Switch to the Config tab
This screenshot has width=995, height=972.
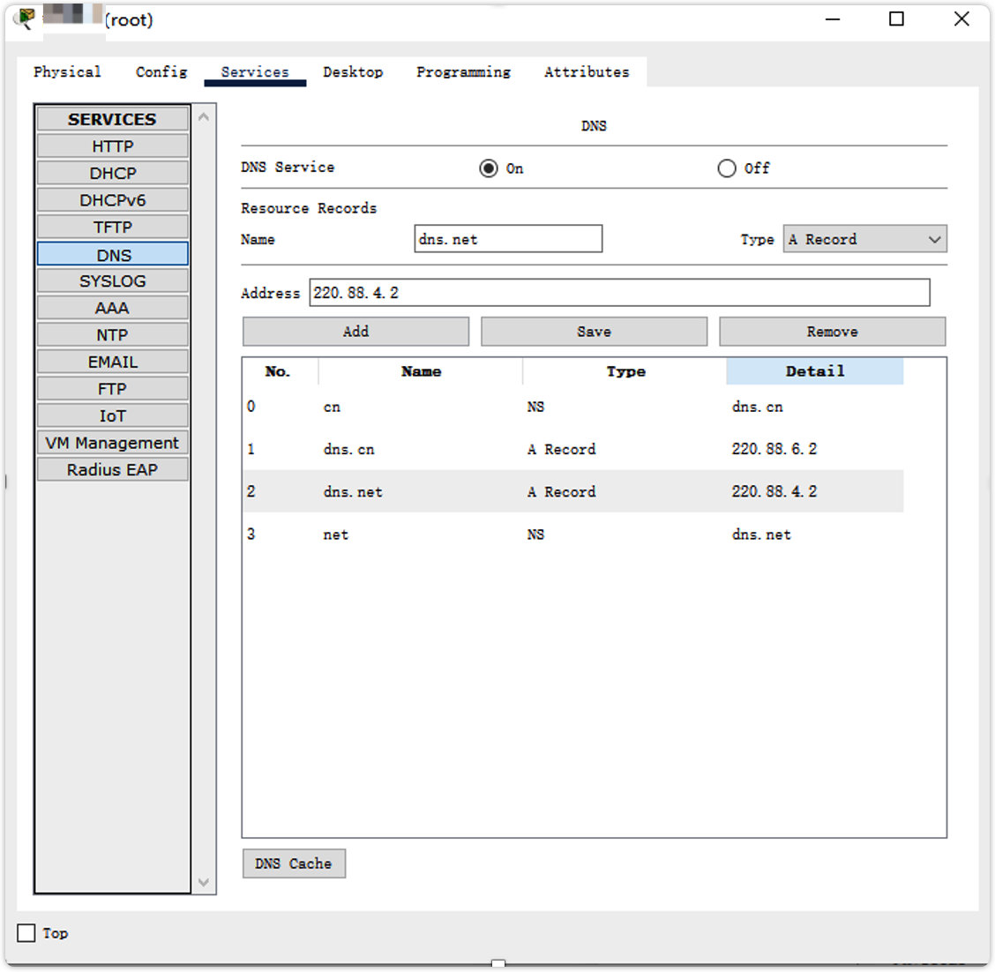[x=161, y=72]
